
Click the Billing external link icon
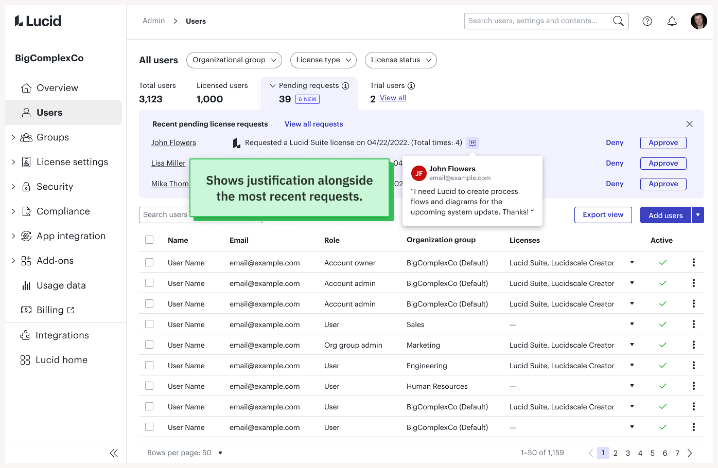pyautogui.click(x=71, y=310)
